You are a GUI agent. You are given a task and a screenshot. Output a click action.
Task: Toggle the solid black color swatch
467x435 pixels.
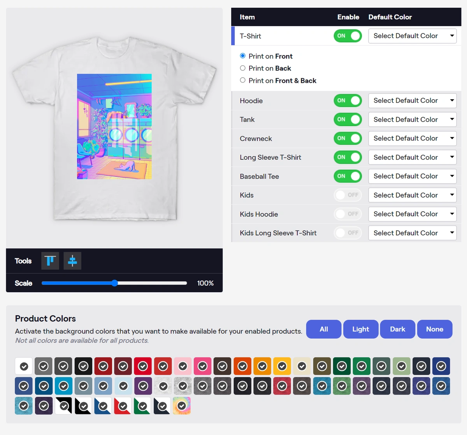(x=84, y=366)
